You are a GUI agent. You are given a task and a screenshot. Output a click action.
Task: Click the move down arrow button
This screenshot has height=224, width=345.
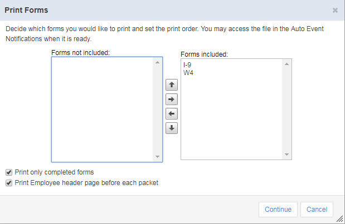(x=172, y=128)
